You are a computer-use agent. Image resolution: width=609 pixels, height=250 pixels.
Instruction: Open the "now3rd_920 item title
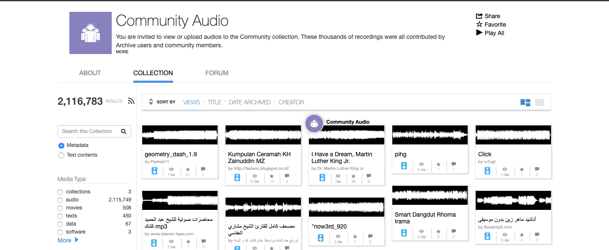click(x=329, y=226)
